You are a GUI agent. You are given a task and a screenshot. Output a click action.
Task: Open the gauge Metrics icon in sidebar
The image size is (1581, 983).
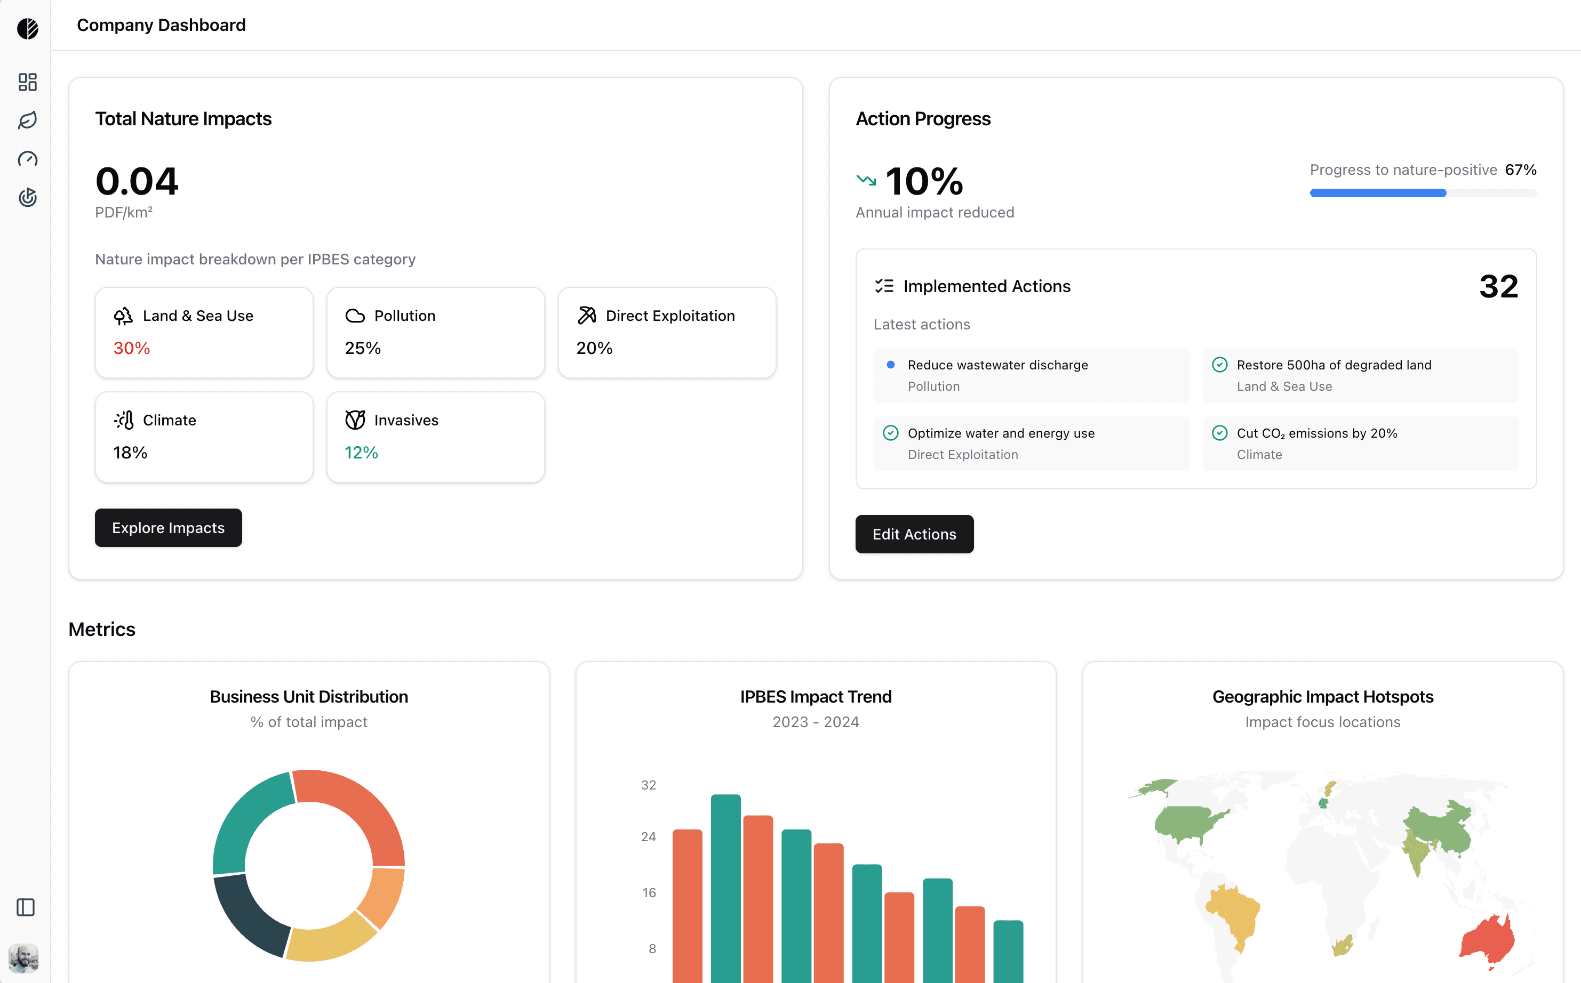pyautogui.click(x=27, y=159)
